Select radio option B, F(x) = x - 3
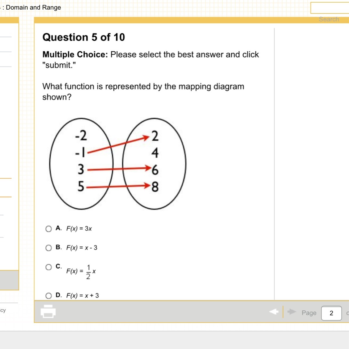Screen dimensions: 349x349 point(49,248)
